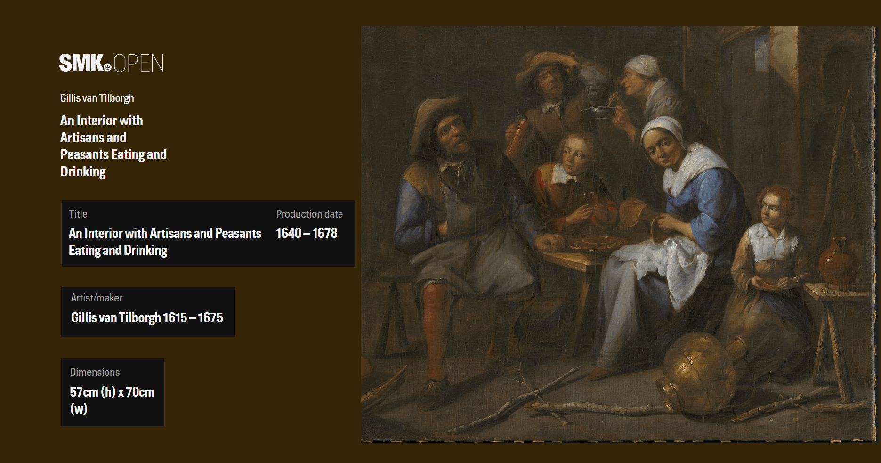Click the Dimensions info card
This screenshot has width=881, height=463.
pyautogui.click(x=113, y=392)
